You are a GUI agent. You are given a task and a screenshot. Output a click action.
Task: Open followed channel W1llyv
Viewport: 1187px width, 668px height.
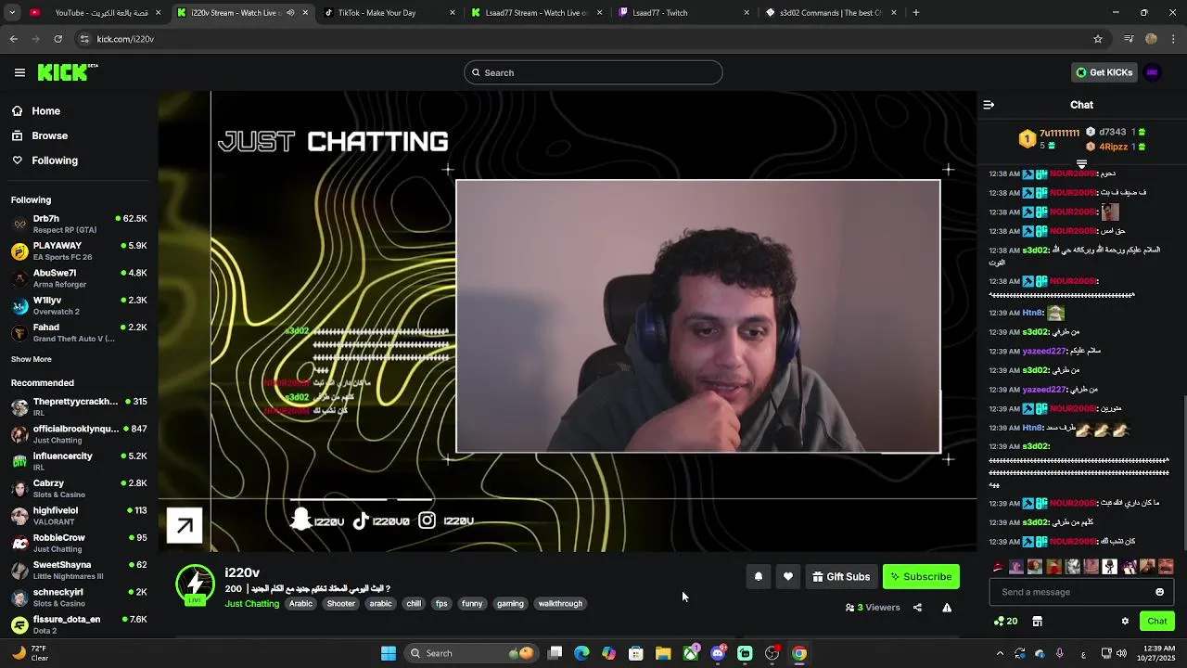point(79,305)
